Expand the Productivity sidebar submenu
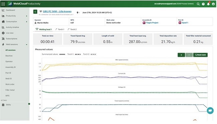Image resolution: width=217 pixels, height=124 pixels. [x=27, y=16]
